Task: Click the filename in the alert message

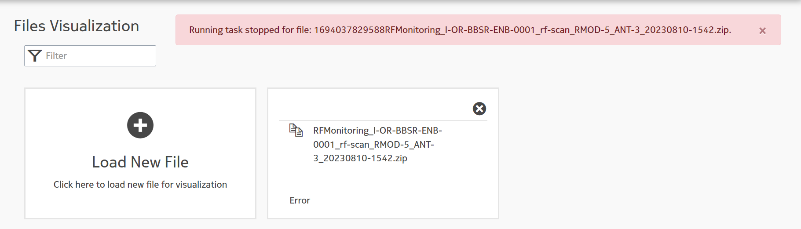Action: pyautogui.click(x=523, y=30)
